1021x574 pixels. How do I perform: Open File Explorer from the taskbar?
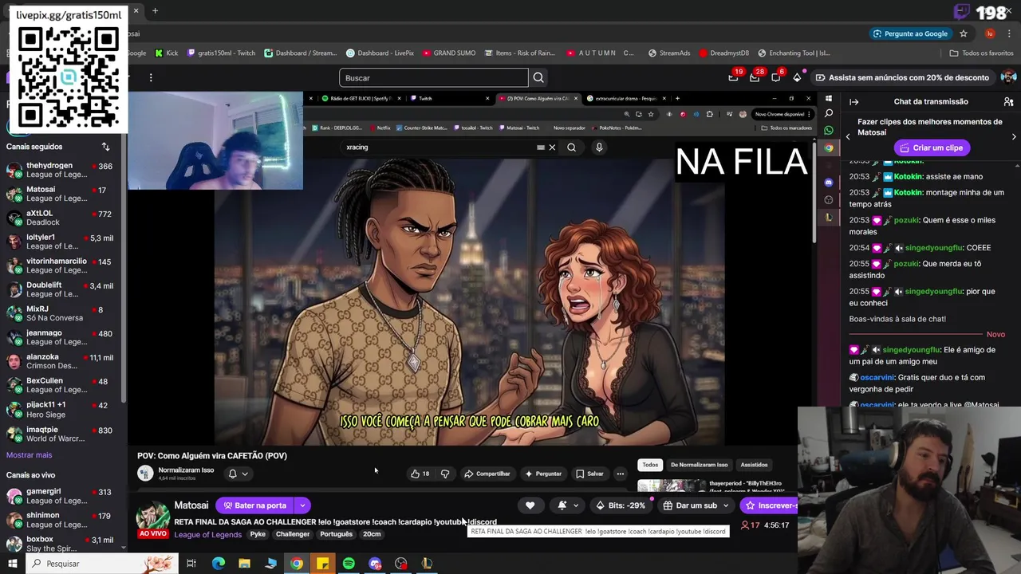[244, 564]
